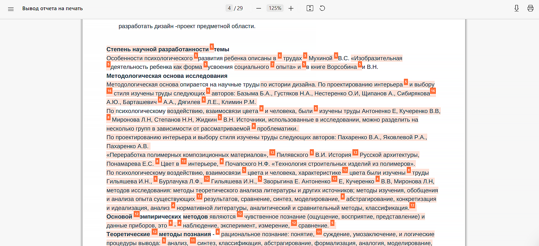Image resolution: width=539 pixels, height=246 pixels.
Task: Click the 125% zoom level field
Action: click(x=275, y=8)
